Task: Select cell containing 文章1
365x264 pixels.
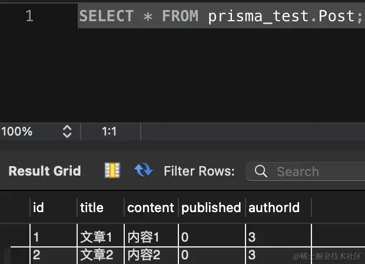Action: [x=101, y=237]
